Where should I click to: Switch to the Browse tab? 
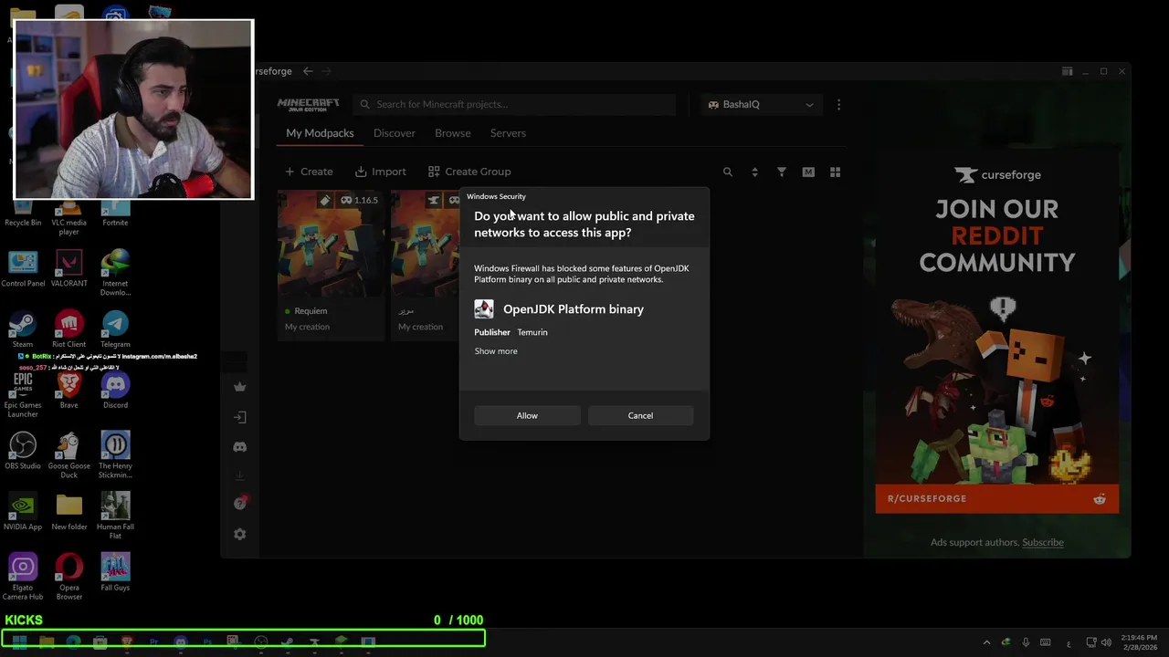coord(453,133)
